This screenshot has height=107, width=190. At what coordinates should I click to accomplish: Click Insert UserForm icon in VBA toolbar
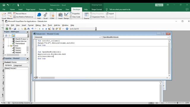[10, 29]
